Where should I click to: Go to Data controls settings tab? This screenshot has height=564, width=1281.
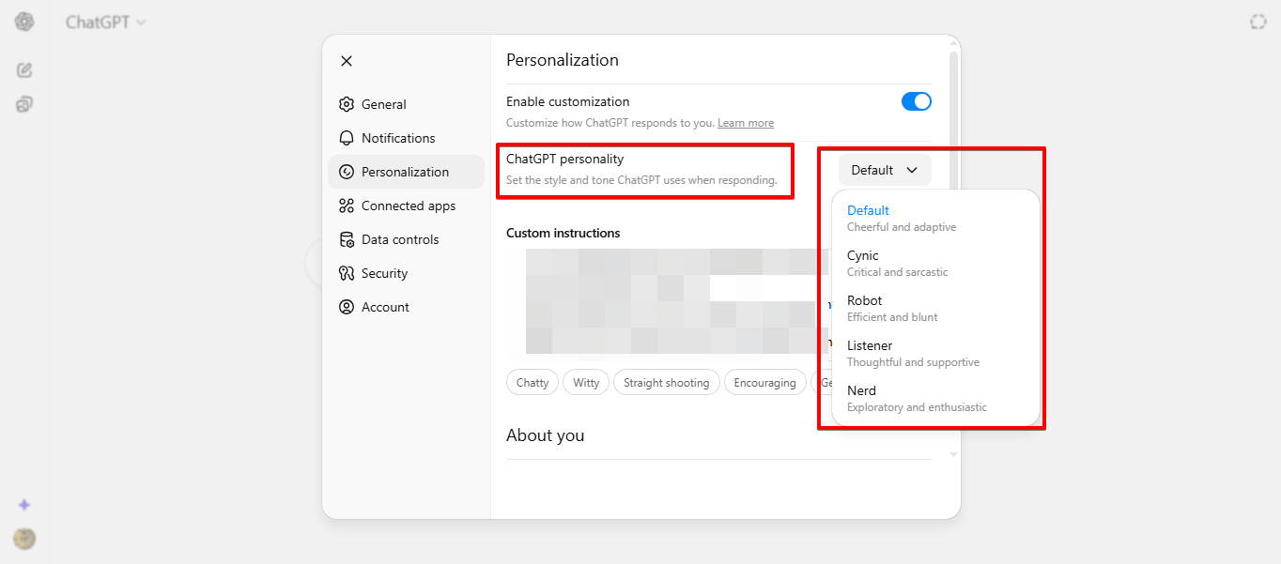point(399,239)
